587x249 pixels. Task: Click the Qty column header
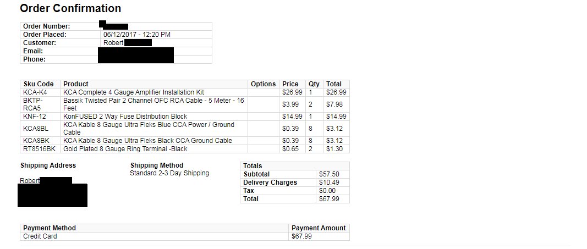(x=314, y=84)
